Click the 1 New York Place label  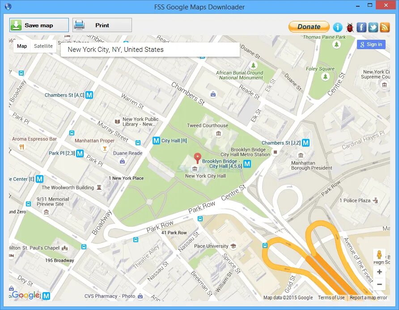(x=126, y=178)
